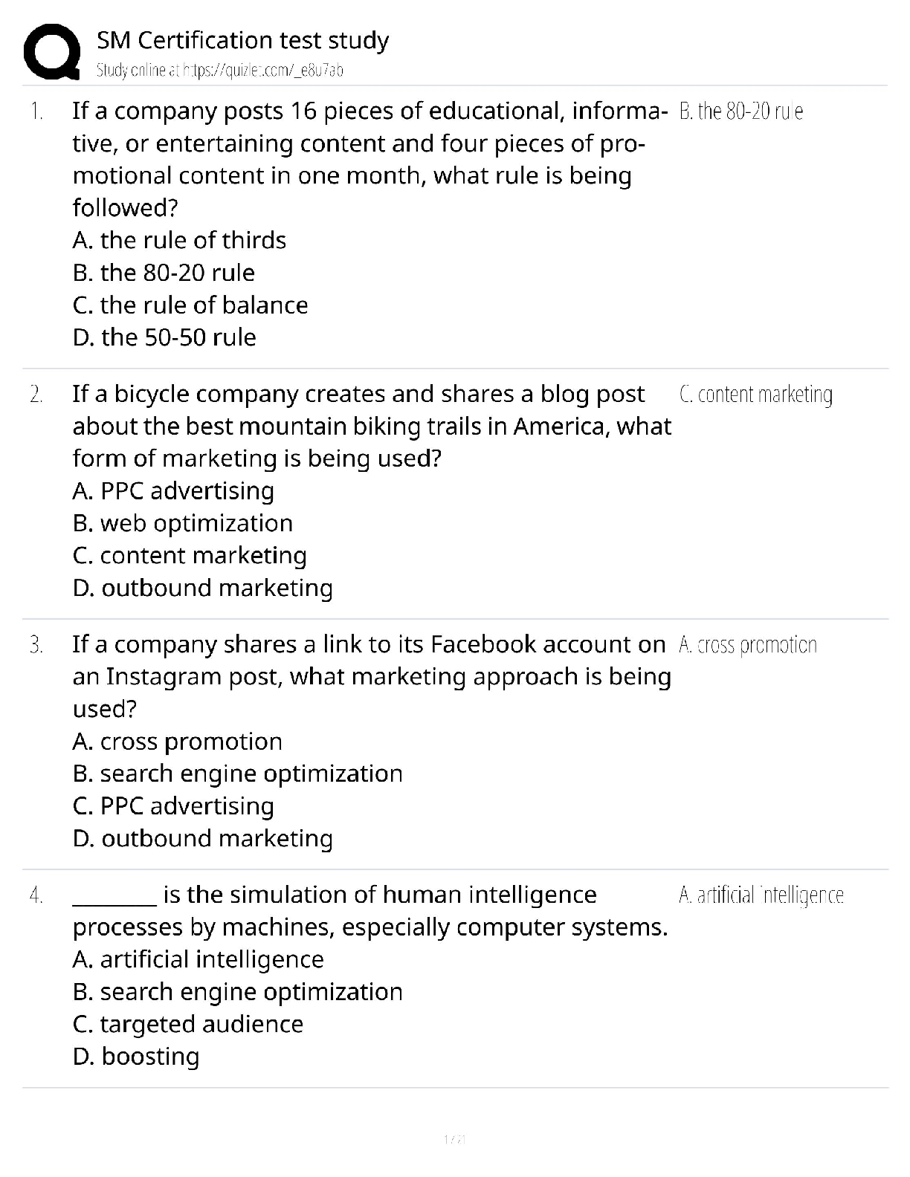Select option 'A. artificial intelligence' in question 4

click(199, 959)
